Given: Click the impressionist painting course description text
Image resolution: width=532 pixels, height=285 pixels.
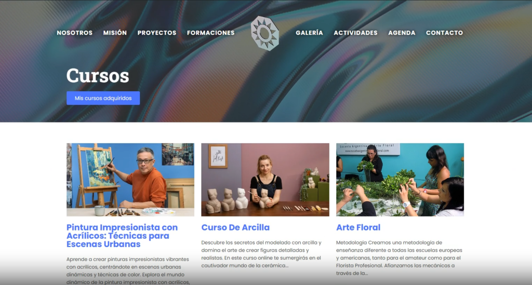Looking at the screenshot, I should coord(128,270).
